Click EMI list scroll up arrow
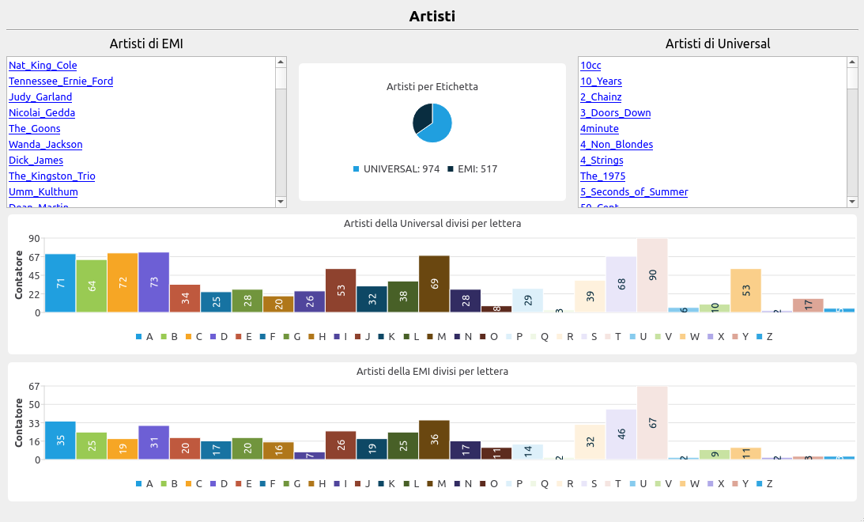 [281, 62]
